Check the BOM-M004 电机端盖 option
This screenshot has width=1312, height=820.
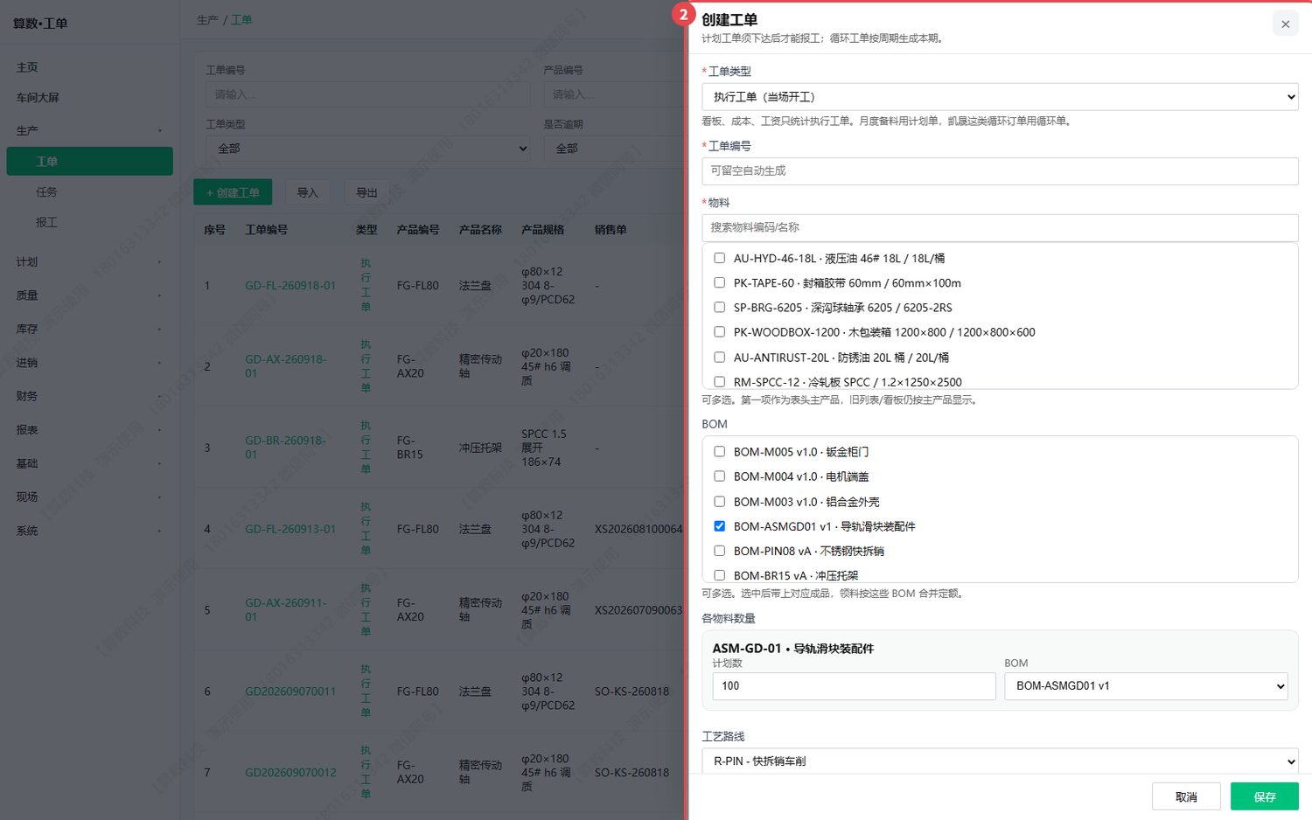tap(719, 476)
